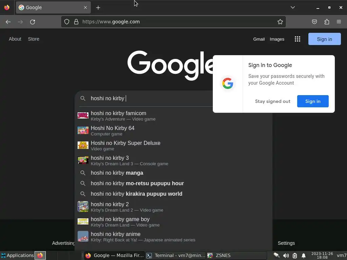
Task: Open the Gmail link
Action: pos(259,39)
